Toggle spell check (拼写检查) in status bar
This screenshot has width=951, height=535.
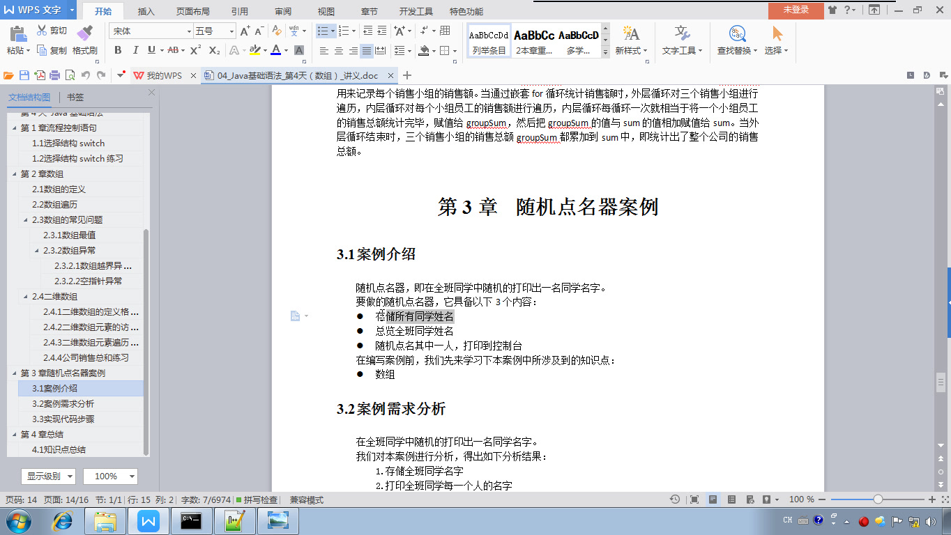click(257, 499)
